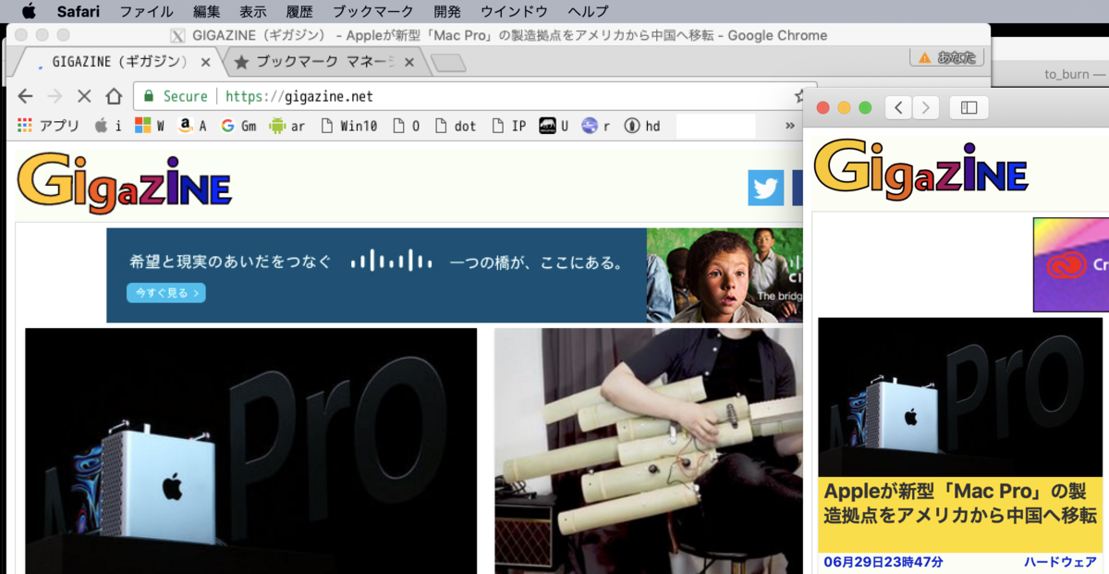The image size is (1109, 574).
Task: Expand the bookmarks overflow chevron
Action: [790, 126]
